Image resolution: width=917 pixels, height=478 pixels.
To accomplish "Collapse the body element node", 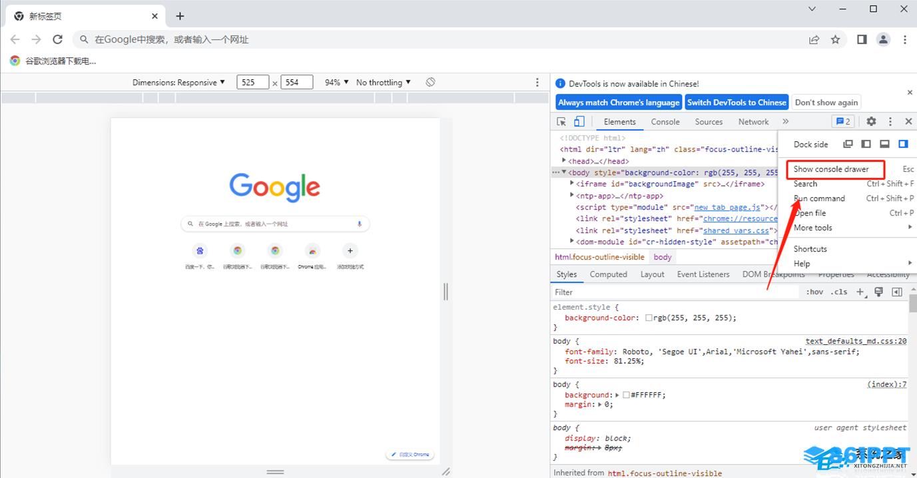I will (564, 172).
